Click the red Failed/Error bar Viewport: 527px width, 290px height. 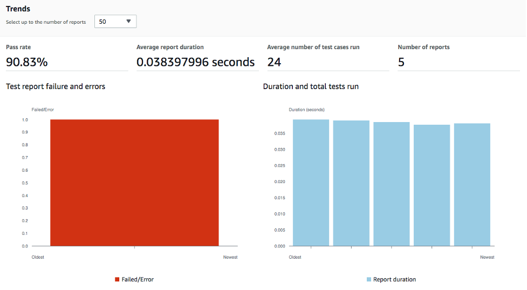click(x=134, y=183)
